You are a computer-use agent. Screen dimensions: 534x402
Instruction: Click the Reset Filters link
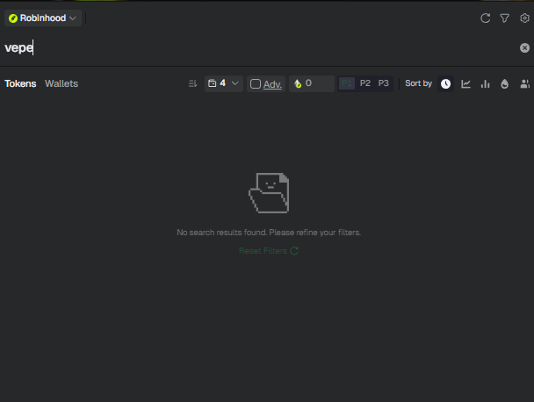[x=269, y=251]
